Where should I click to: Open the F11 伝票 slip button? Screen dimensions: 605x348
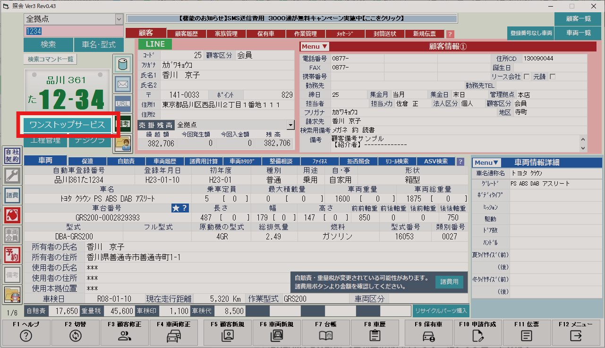527,332
